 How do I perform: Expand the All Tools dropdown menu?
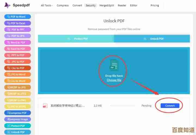coord(47,5)
